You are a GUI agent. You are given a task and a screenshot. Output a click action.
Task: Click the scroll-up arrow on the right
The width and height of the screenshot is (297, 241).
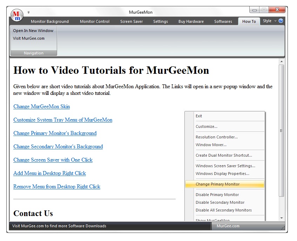tap(282, 61)
